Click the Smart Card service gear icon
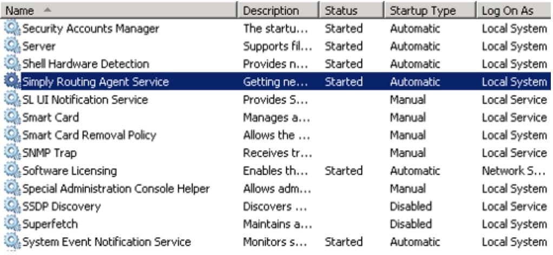Image resolution: width=553 pixels, height=255 pixels. coord(11,118)
